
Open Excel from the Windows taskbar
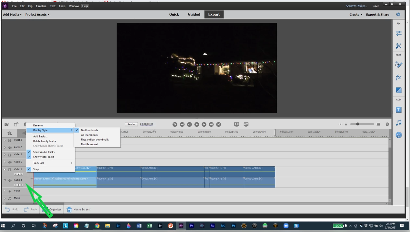(x=149, y=226)
